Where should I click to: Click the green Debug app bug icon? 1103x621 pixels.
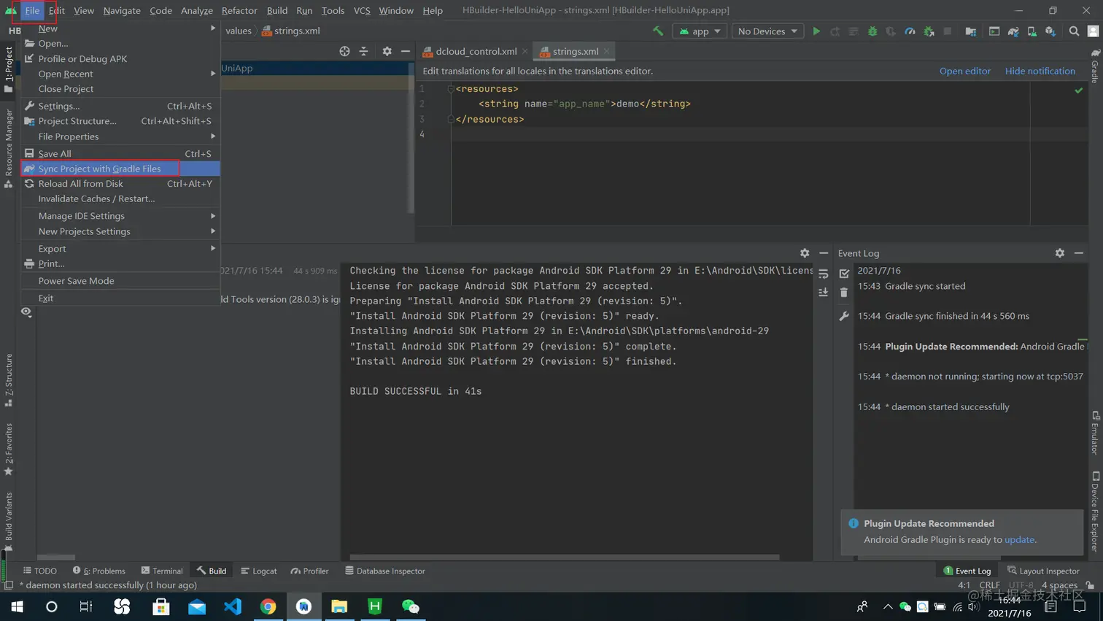[872, 31]
